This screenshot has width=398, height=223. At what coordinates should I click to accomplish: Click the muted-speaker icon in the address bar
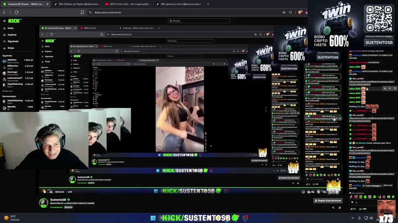click(284, 12)
